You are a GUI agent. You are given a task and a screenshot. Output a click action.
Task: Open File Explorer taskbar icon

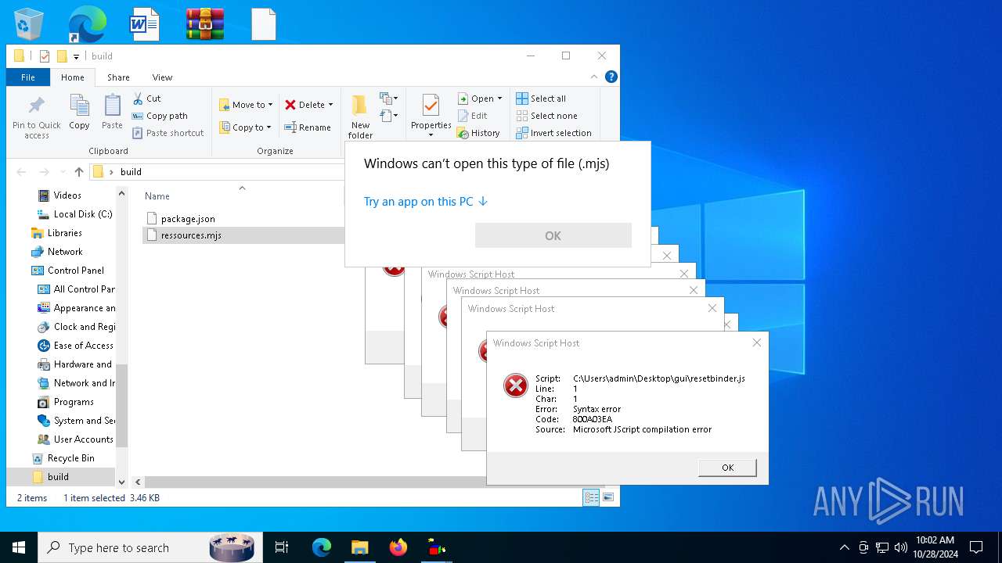pos(360,547)
